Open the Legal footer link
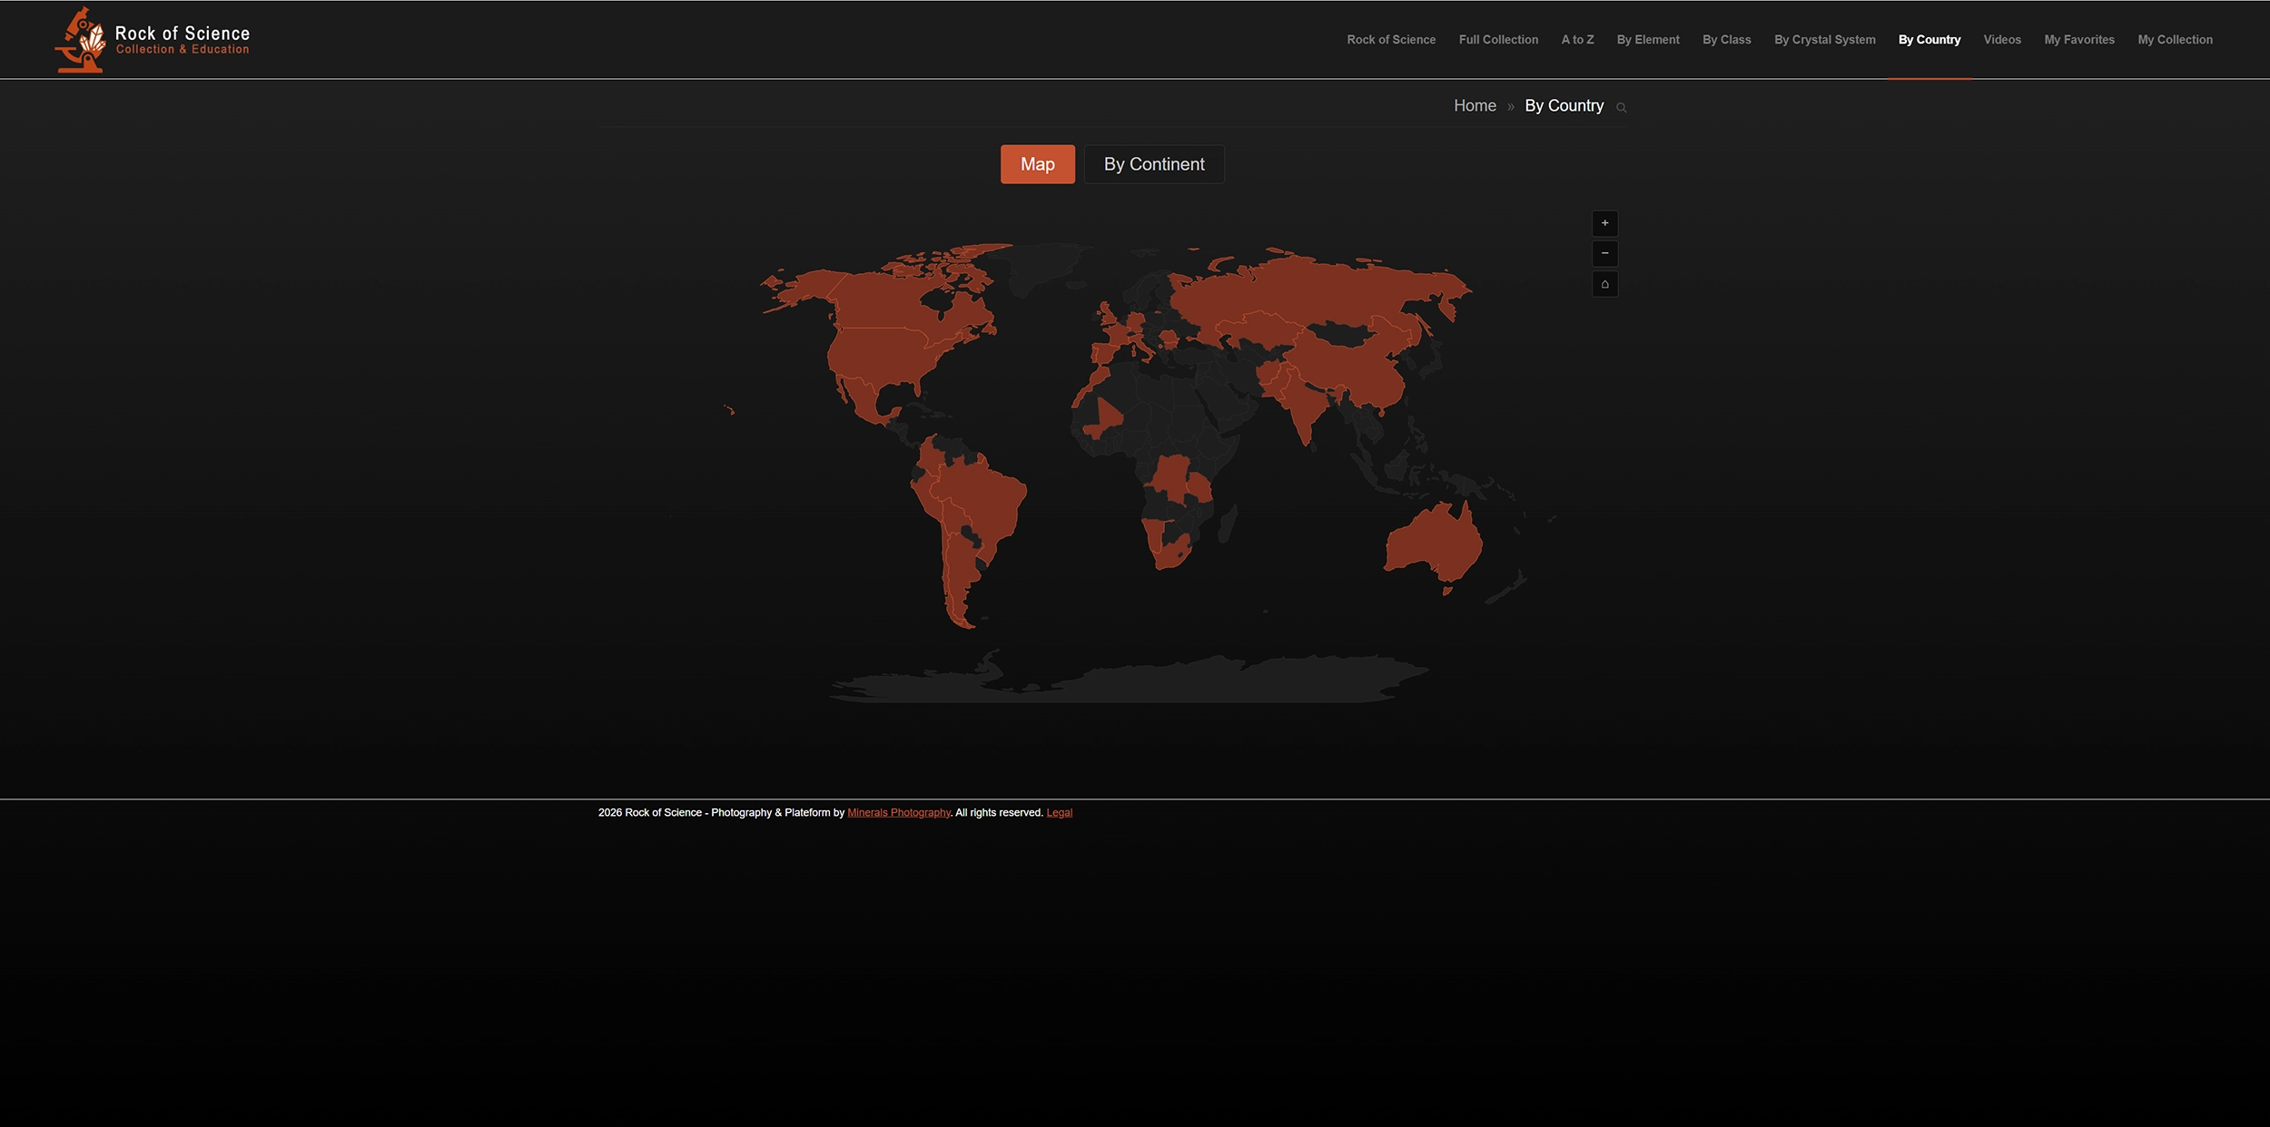This screenshot has width=2270, height=1127. [x=1059, y=813]
